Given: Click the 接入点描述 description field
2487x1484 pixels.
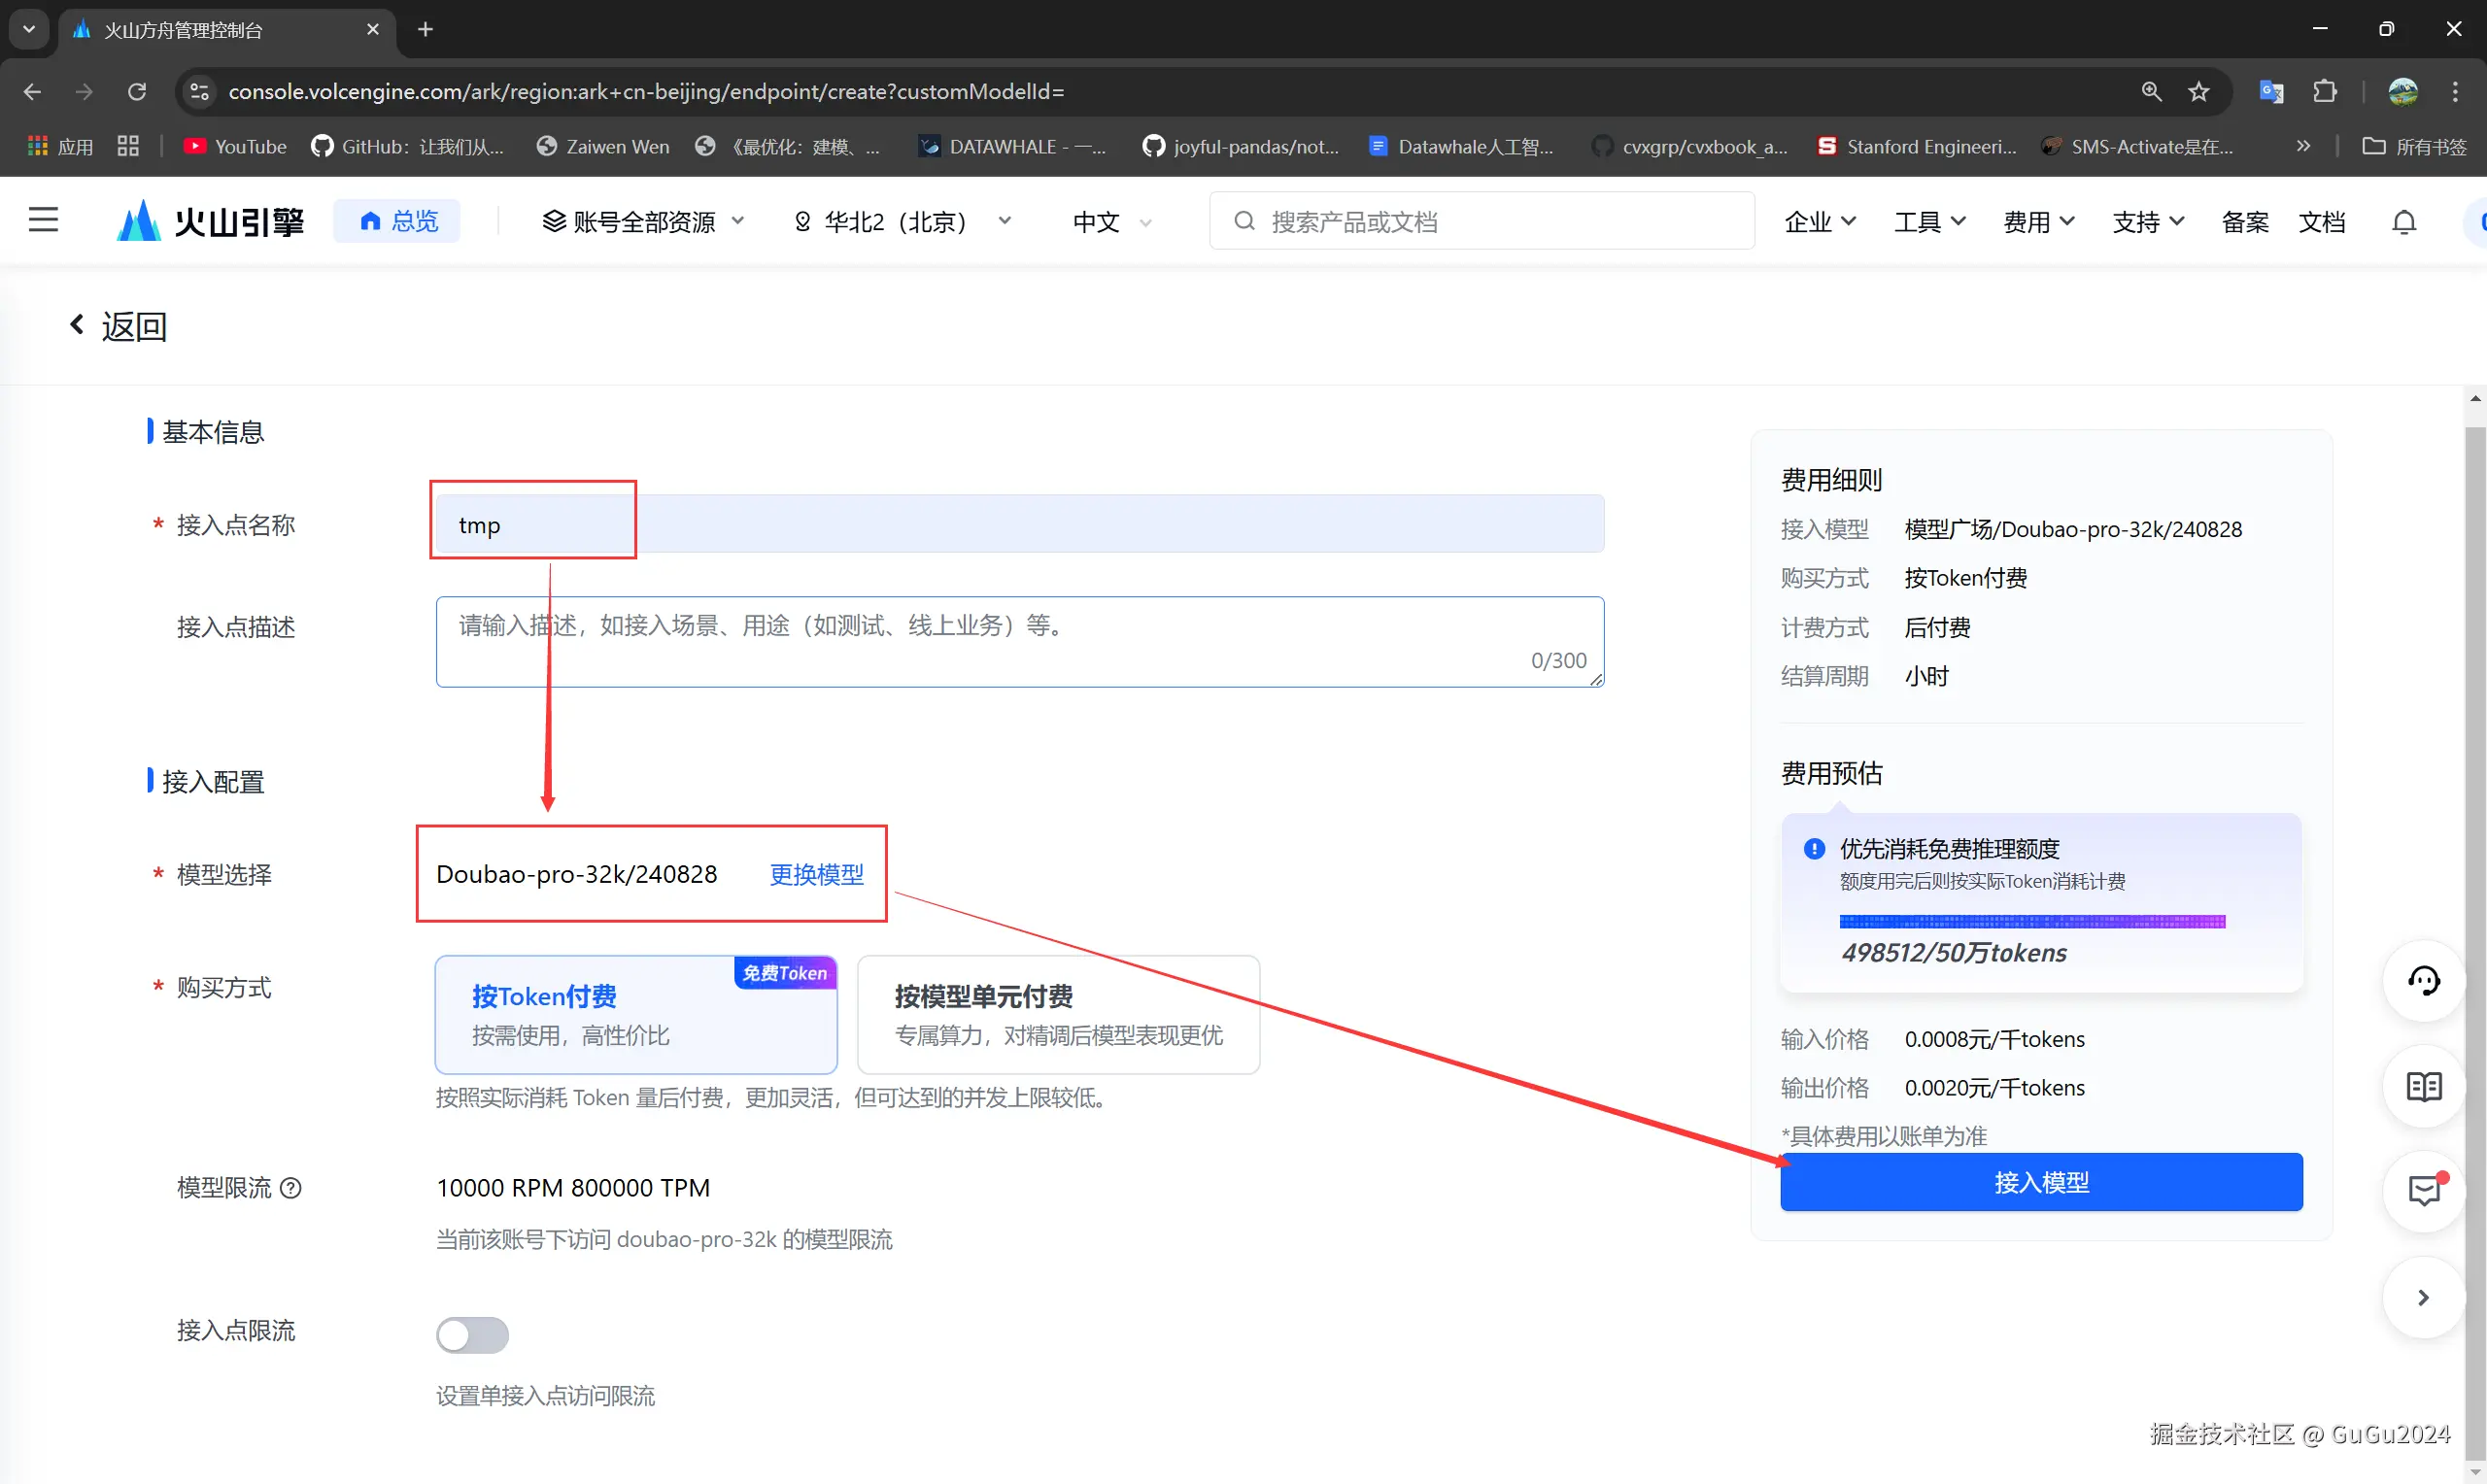Looking at the screenshot, I should pos(1018,641).
